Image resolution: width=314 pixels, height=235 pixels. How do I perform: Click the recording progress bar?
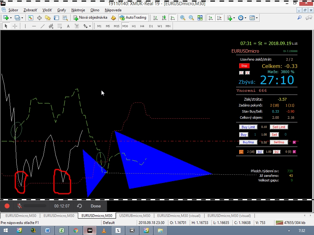(35, 206)
